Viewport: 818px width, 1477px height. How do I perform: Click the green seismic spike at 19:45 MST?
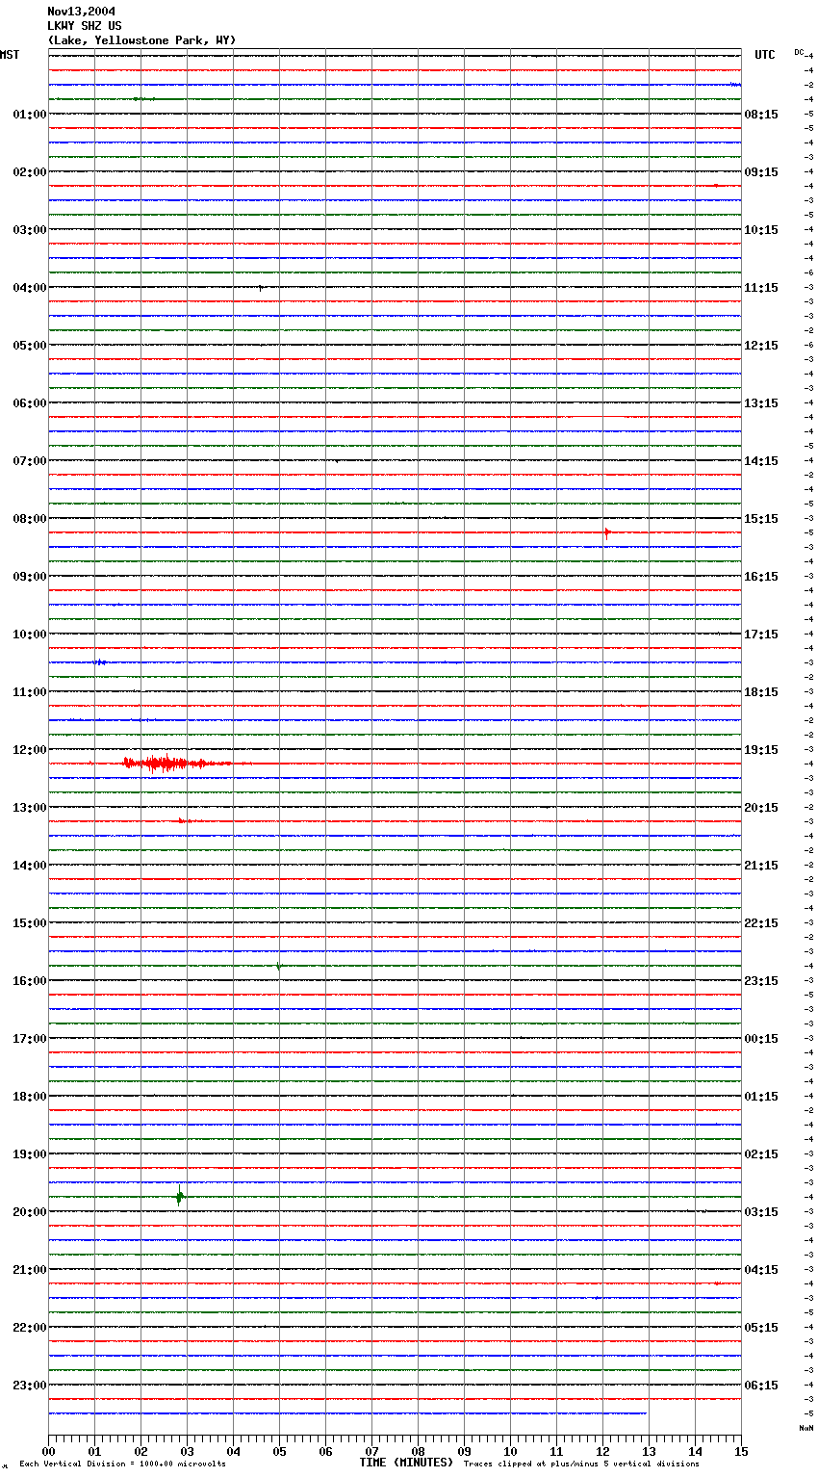point(179,1196)
